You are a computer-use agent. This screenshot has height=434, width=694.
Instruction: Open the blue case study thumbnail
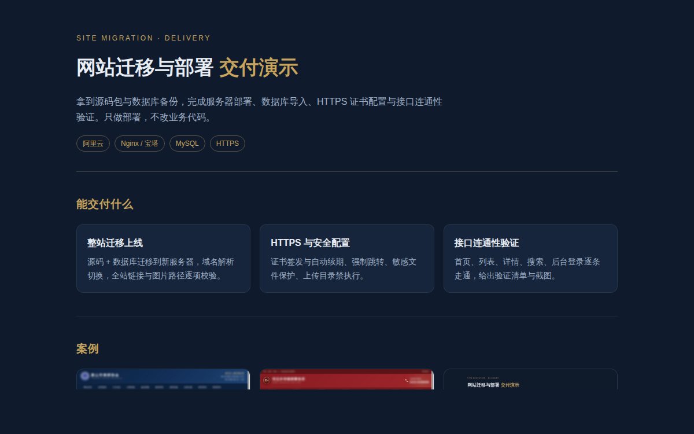click(x=163, y=379)
